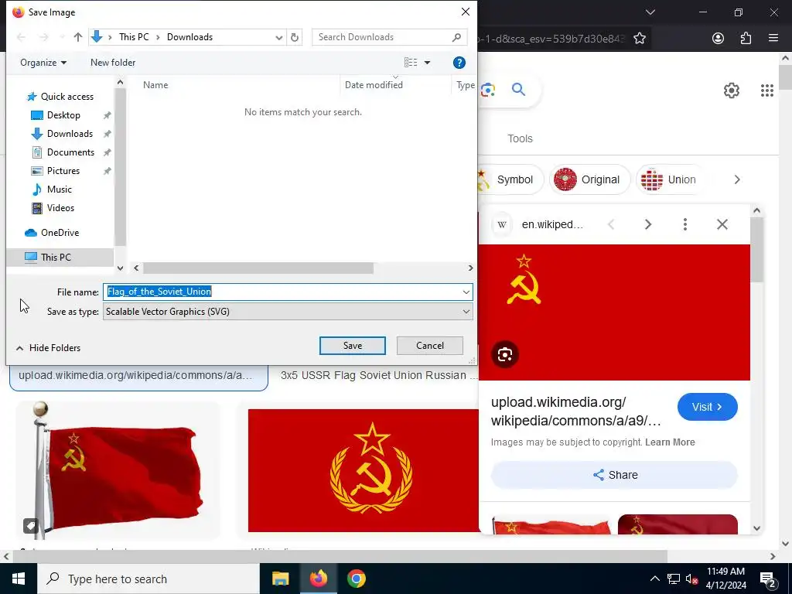Show hidden system tray icons
Image resolution: width=792 pixels, height=594 pixels.
[x=654, y=579]
